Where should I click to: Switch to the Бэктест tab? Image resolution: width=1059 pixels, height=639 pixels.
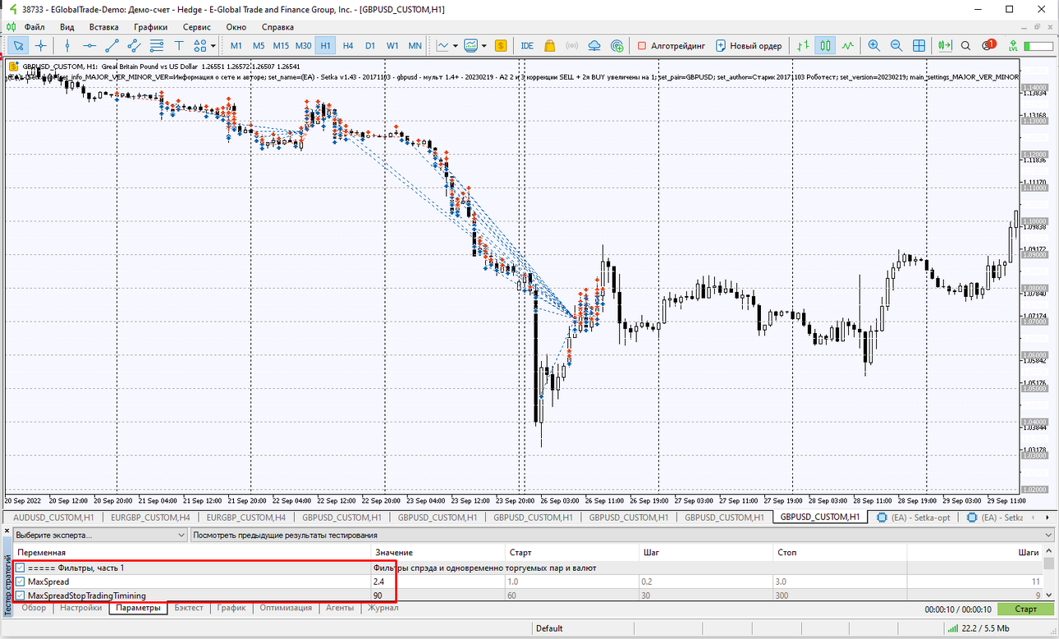[188, 608]
